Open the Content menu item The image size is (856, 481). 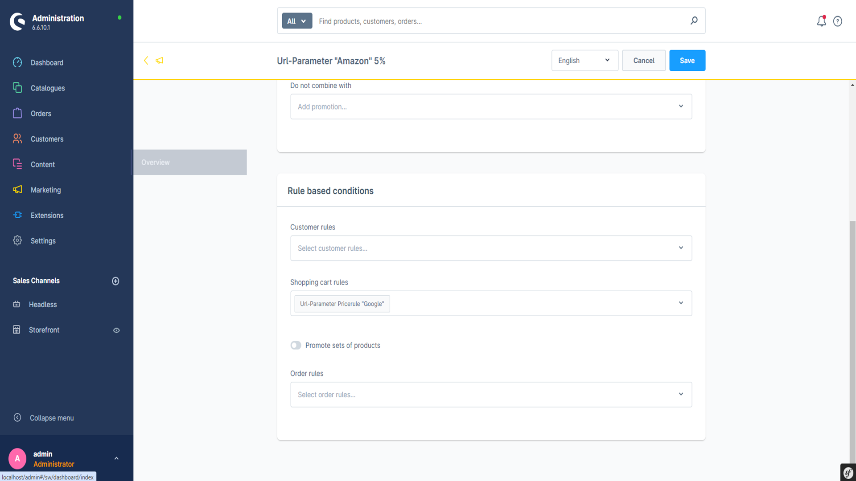(x=43, y=164)
